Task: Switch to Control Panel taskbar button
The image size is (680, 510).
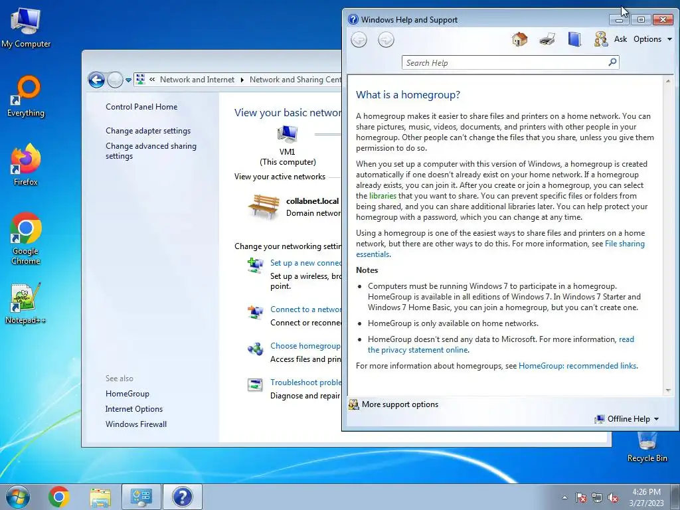Action: [x=141, y=497]
